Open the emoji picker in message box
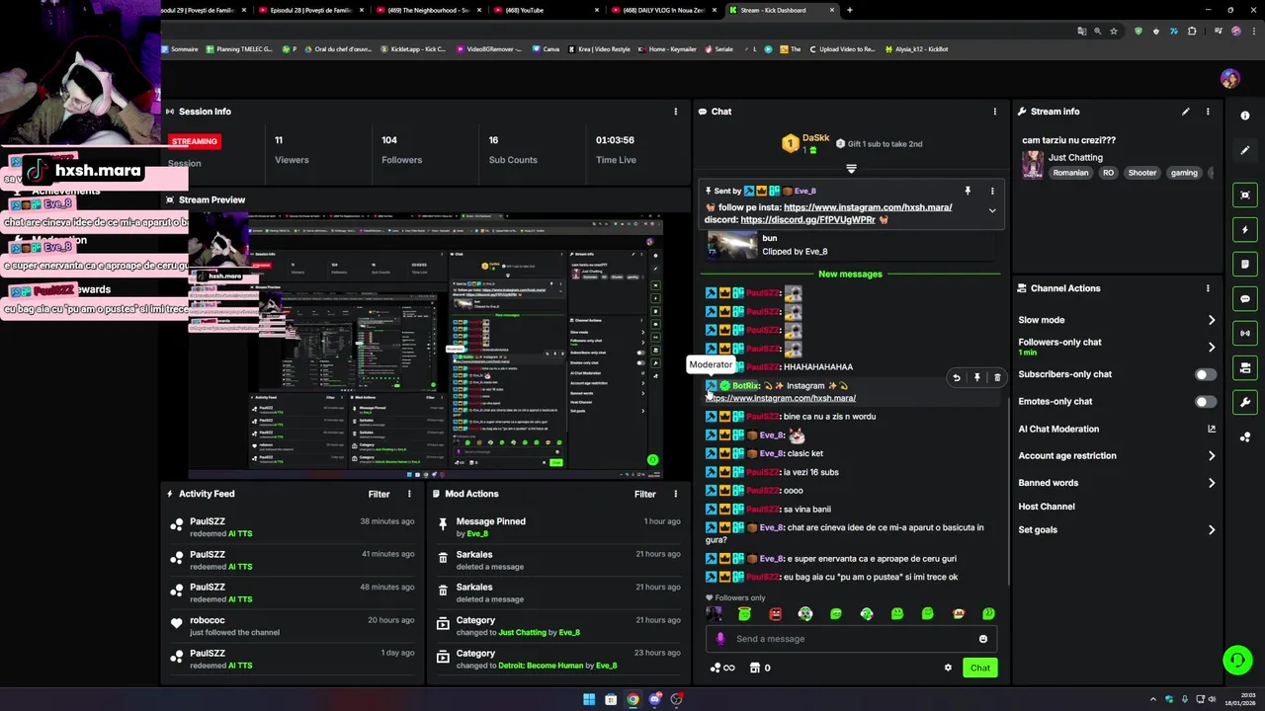 point(982,639)
